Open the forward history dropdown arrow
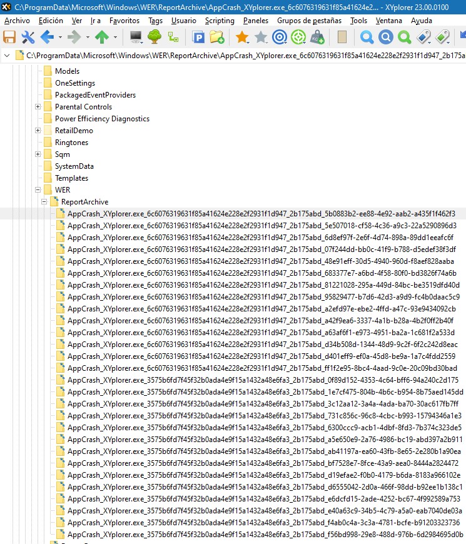466x544 pixels. pos(88,37)
